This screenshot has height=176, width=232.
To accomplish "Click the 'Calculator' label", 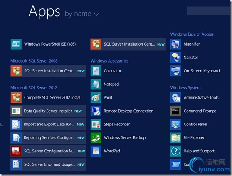I will click(x=112, y=71).
